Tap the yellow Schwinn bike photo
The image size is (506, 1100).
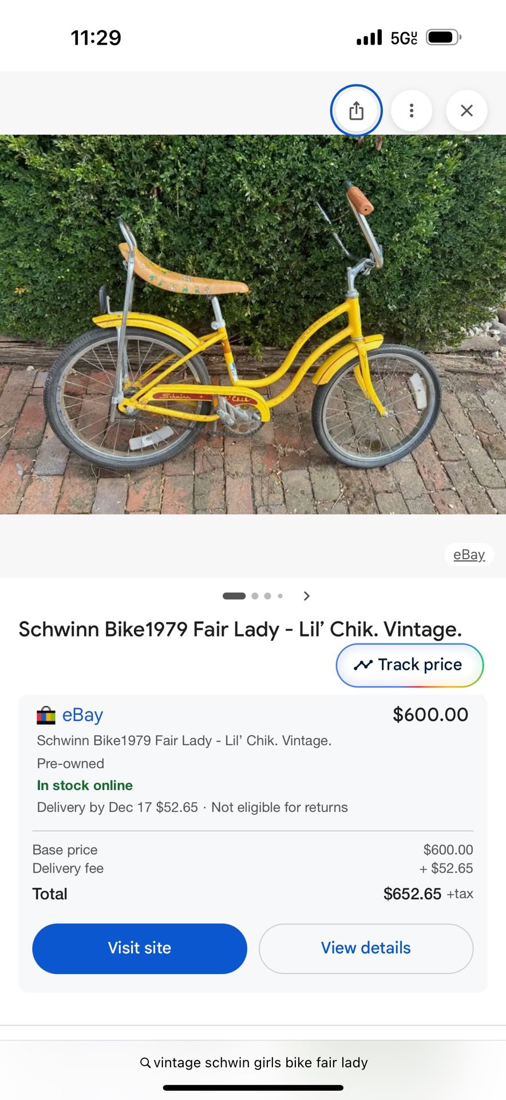[x=253, y=324]
